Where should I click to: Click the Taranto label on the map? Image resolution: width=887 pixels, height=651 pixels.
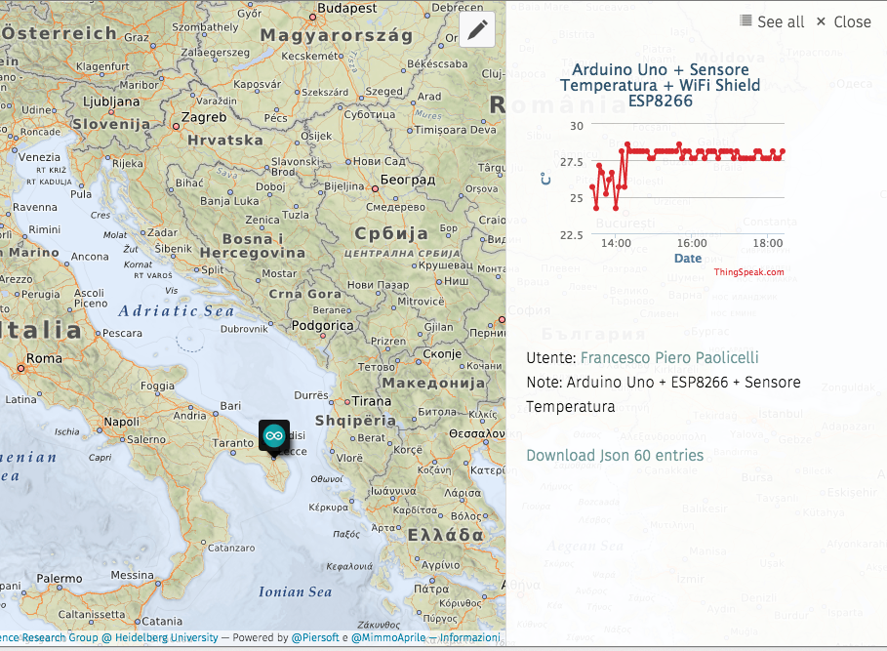tap(233, 443)
